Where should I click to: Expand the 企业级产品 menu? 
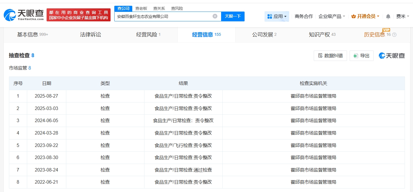[x=332, y=16]
